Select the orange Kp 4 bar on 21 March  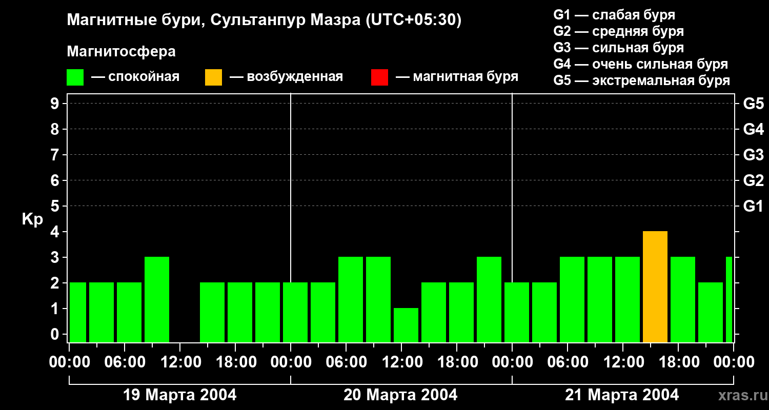coord(655,287)
